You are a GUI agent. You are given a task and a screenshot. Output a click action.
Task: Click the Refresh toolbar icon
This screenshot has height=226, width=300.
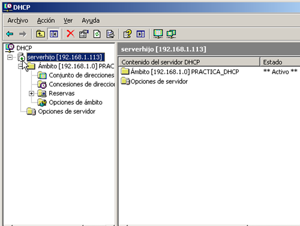click(x=97, y=34)
